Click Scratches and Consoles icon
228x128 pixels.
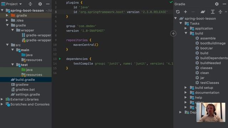coord(8,104)
